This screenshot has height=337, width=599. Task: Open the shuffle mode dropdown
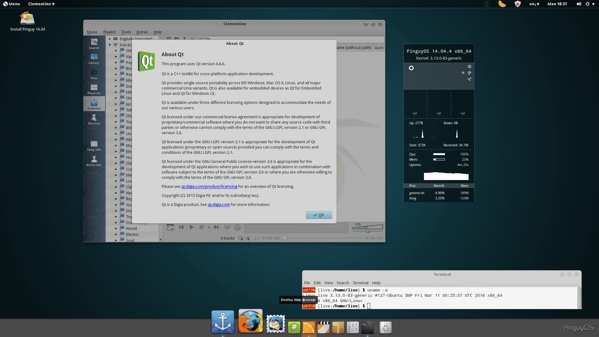247,238
